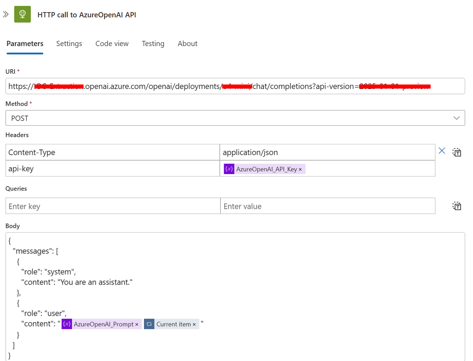Screen dimensions: 473x361
Task: Go to the Testing tab
Action: 153,44
